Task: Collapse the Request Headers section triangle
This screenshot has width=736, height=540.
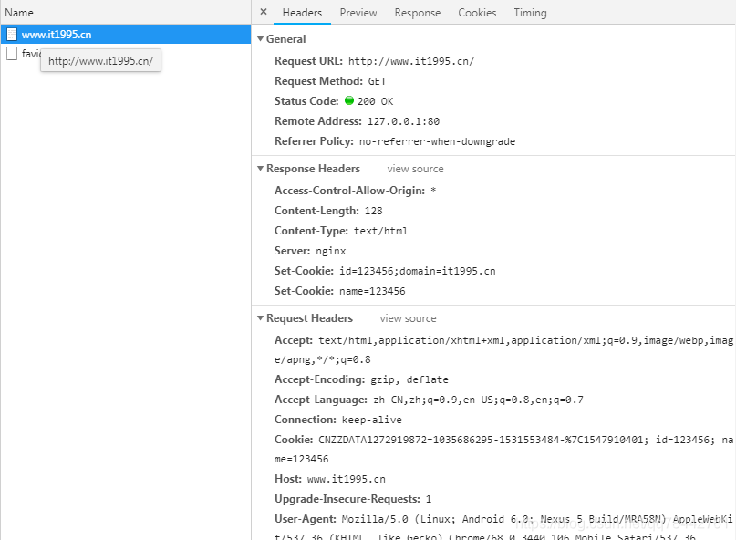Action: [x=261, y=318]
